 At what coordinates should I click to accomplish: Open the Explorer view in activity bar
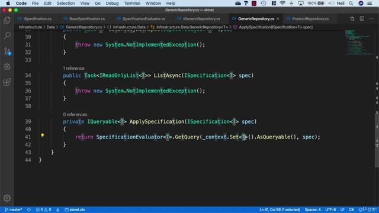[x=7, y=21]
